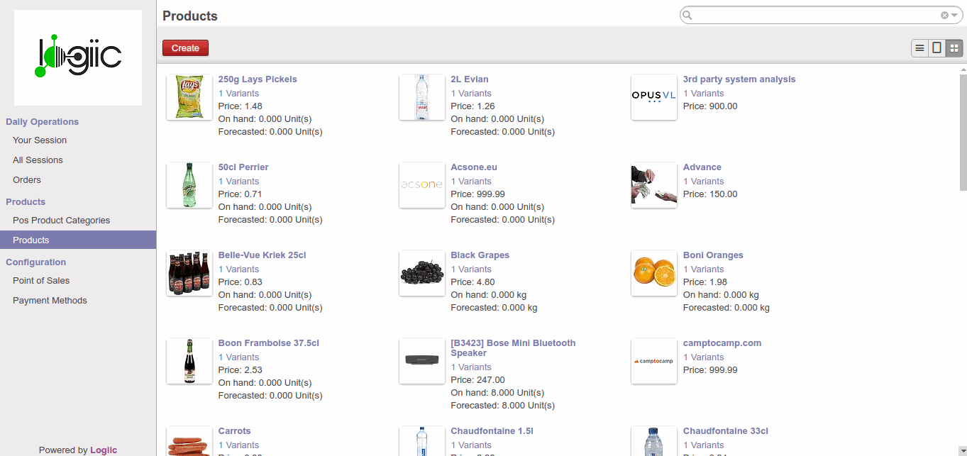967x456 pixels.
Task: Click Price: 247.00 on Bose speaker
Action: tap(478, 380)
